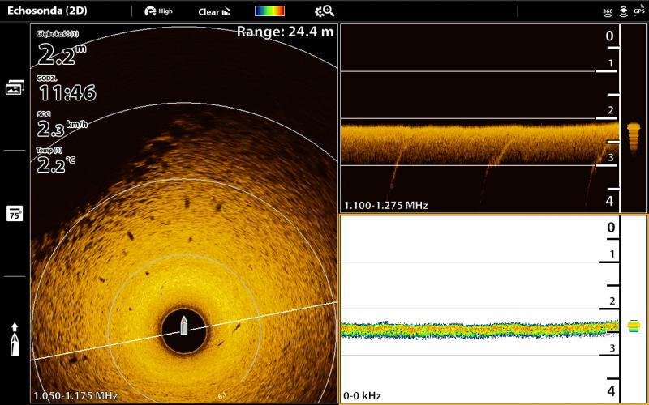The image size is (649, 405).
Task: Open sonar settings gear with magnifier
Action: [x=324, y=11]
